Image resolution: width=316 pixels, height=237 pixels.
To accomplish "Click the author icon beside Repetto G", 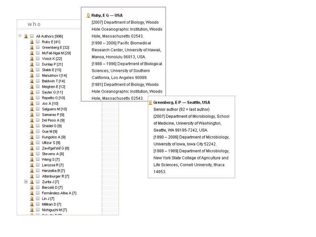I will point(32,98).
